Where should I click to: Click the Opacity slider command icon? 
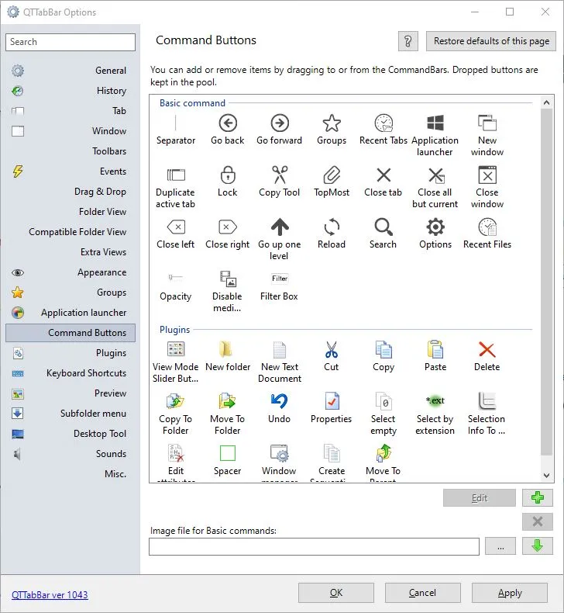tap(176, 278)
